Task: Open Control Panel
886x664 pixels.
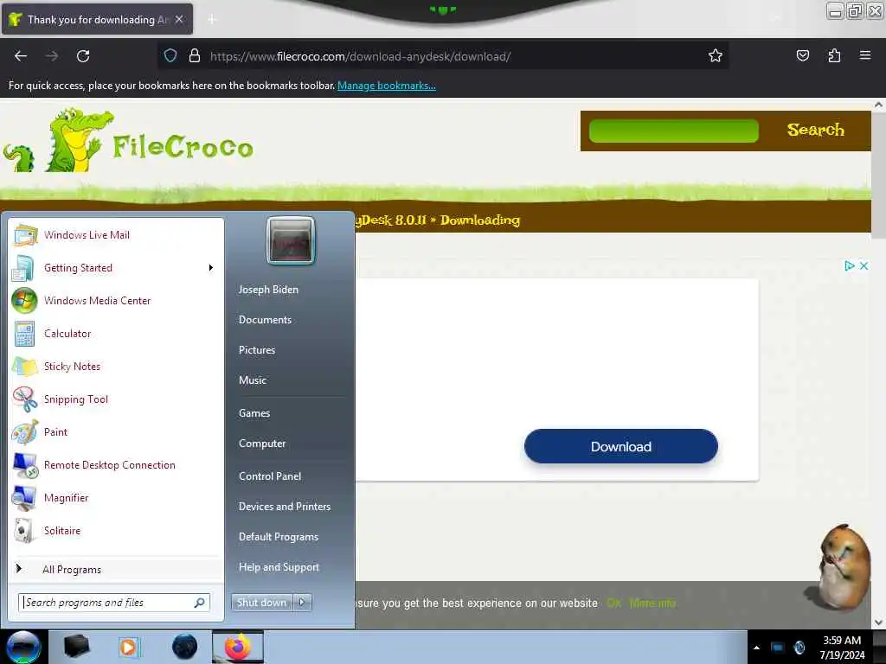Action: click(x=270, y=476)
